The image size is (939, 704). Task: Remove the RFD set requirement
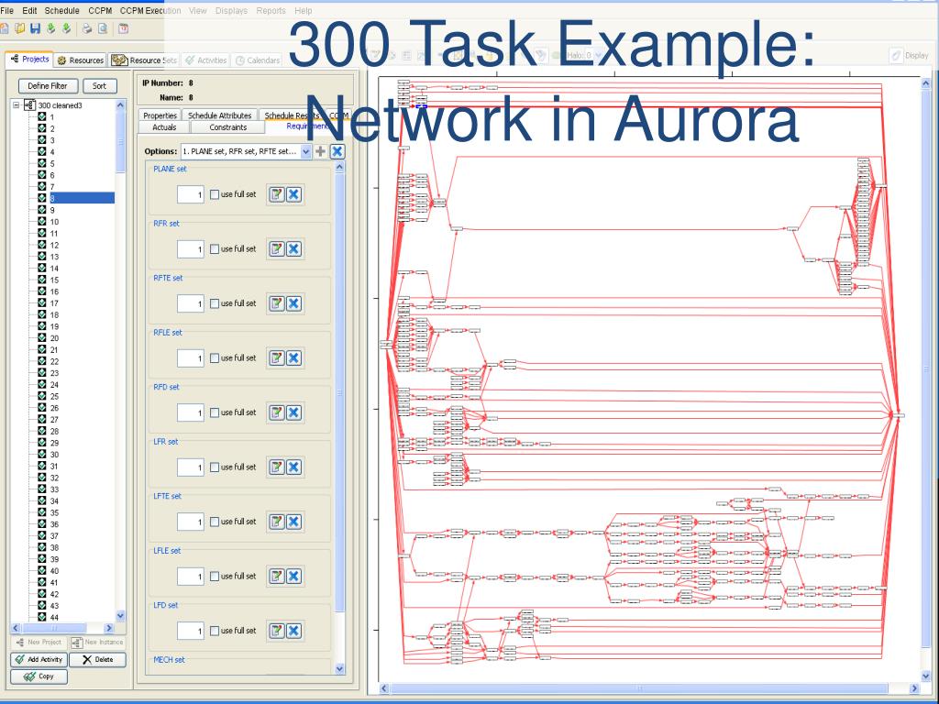[293, 412]
